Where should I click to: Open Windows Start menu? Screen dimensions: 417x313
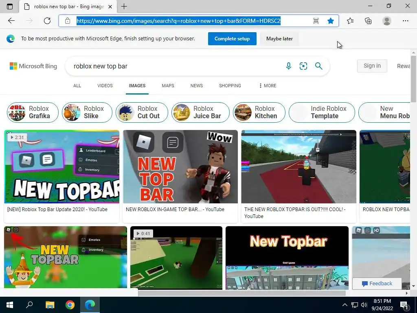point(10,305)
